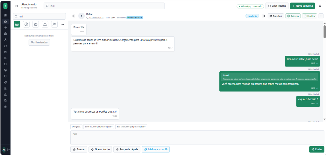Insert quick reply 'Boa tarde, em que posso ajudar?'
The height and width of the screenshot is (155, 326).
tap(131, 126)
